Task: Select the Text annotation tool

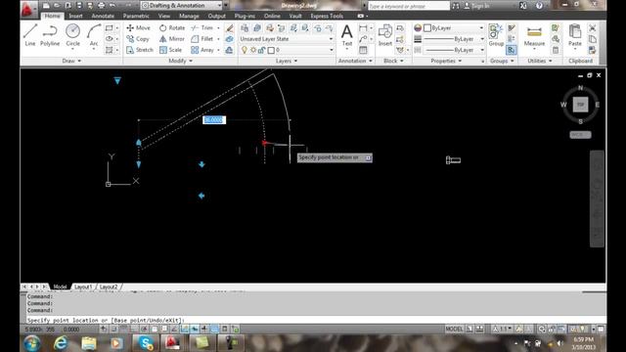Action: click(347, 35)
